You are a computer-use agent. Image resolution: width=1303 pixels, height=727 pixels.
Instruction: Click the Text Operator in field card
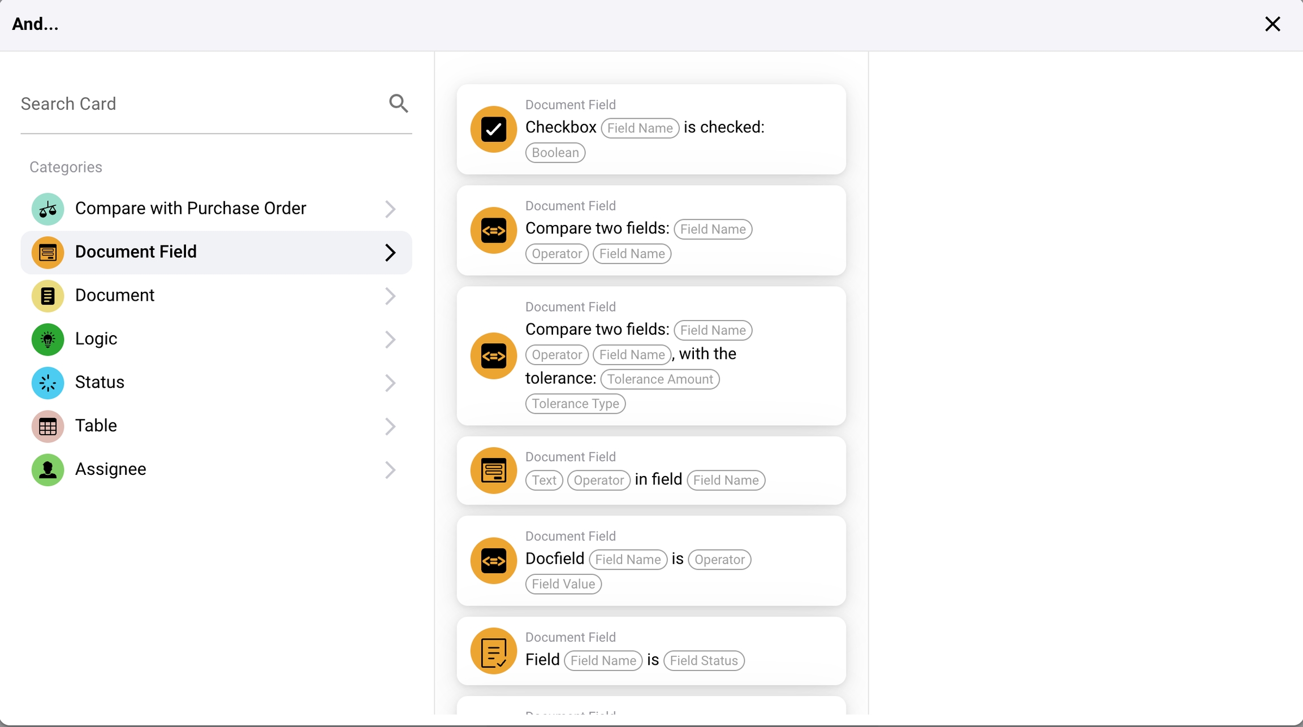point(650,470)
